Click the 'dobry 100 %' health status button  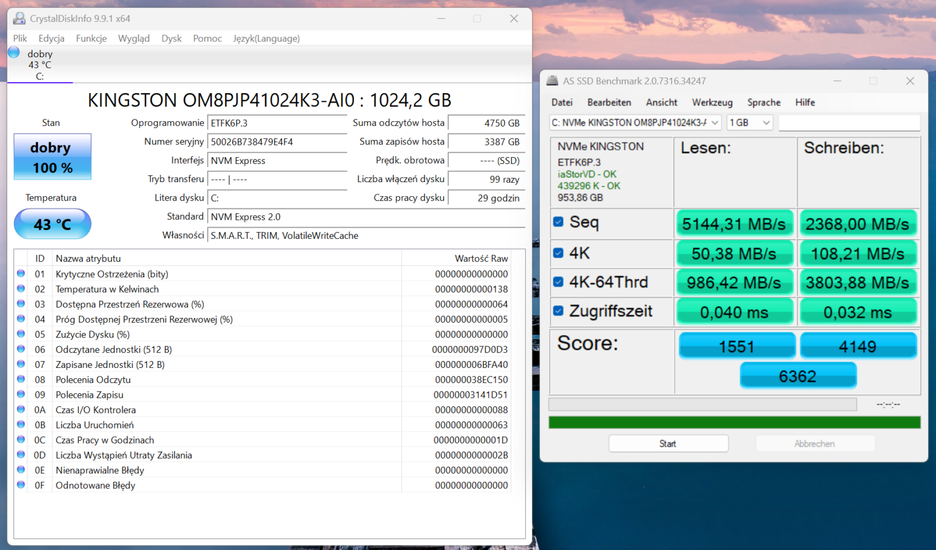pos(52,157)
